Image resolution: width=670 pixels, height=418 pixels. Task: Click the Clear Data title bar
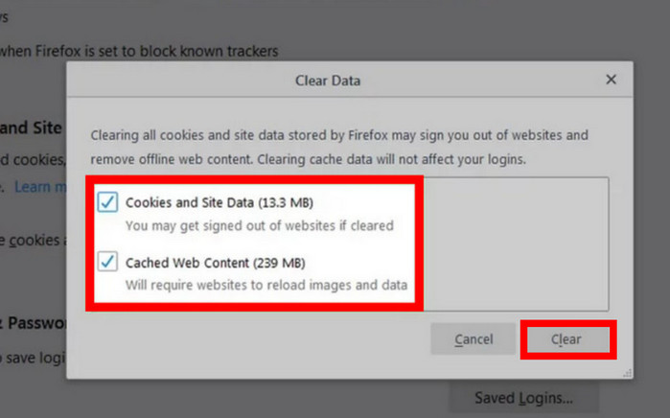[x=326, y=81]
